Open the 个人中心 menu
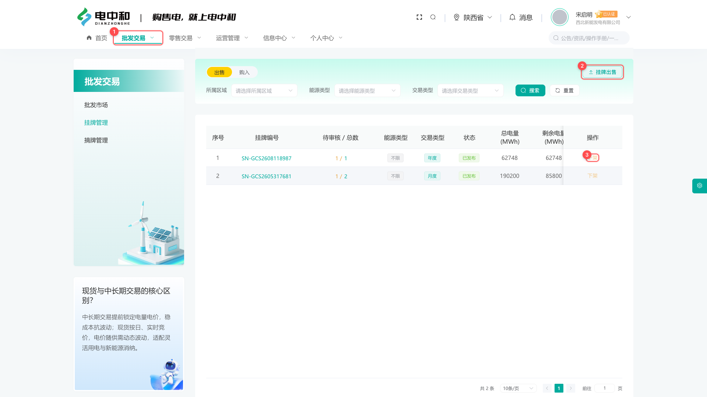The width and height of the screenshot is (707, 397). click(326, 38)
